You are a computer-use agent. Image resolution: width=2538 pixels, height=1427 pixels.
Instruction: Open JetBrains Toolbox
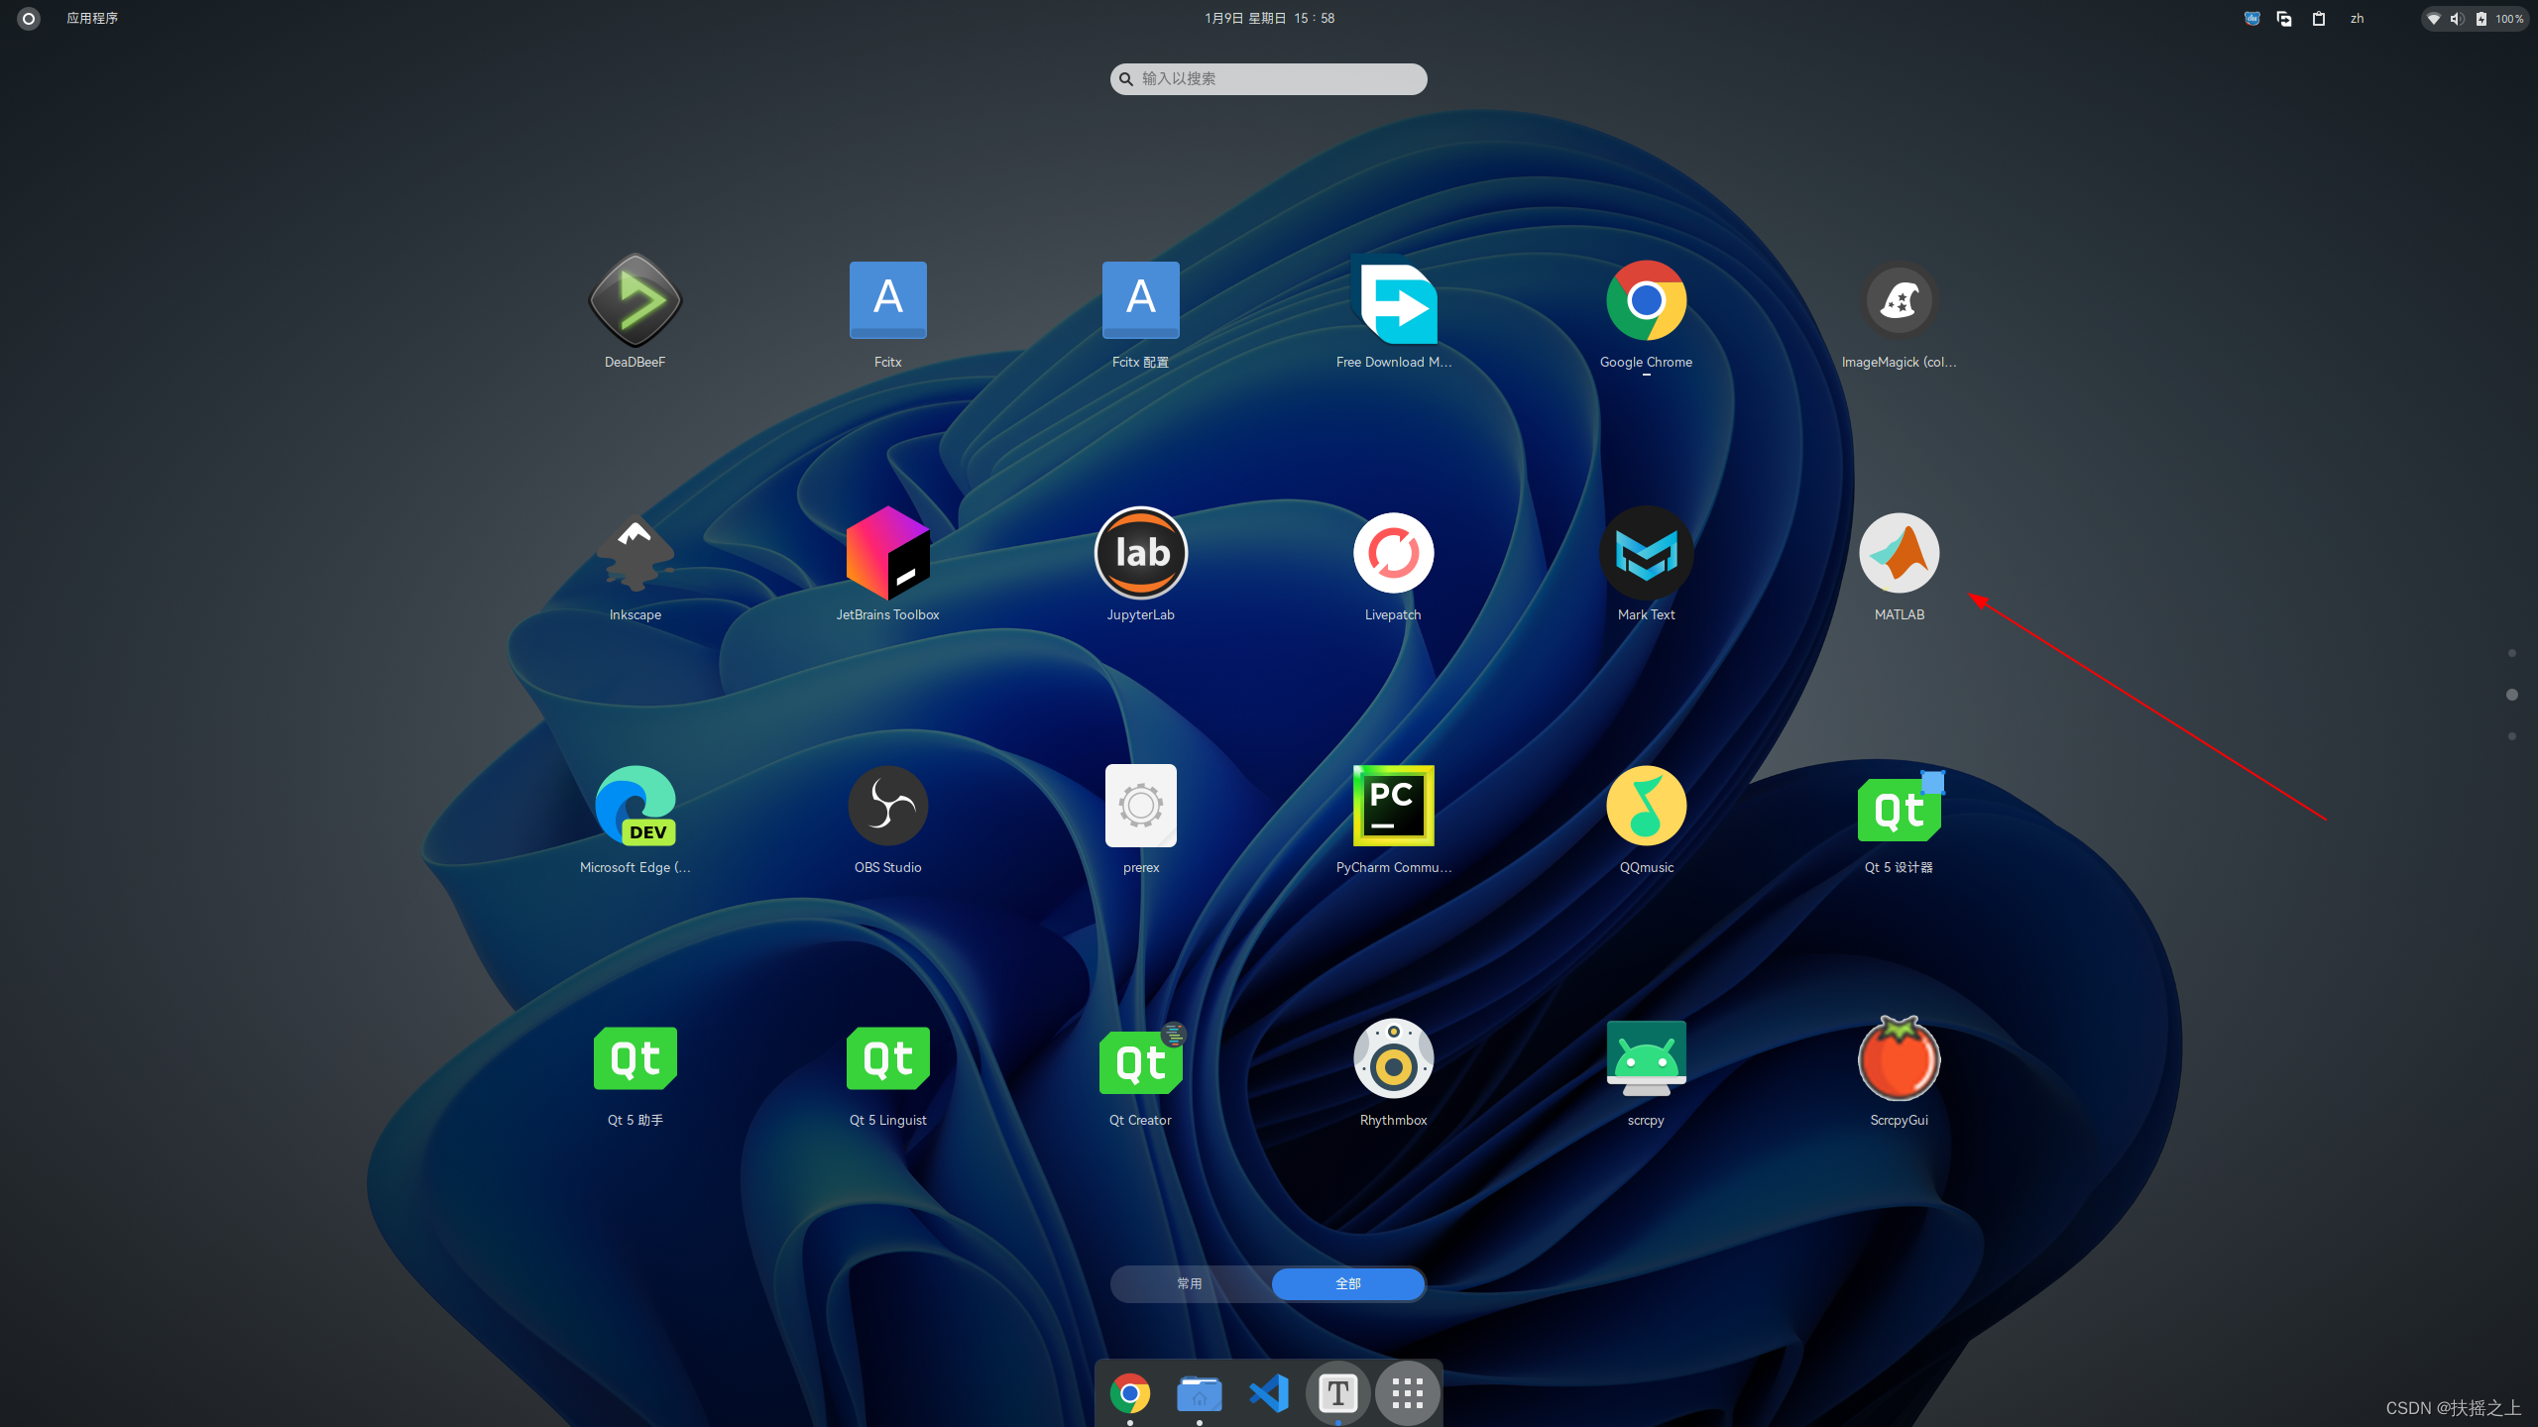pos(887,552)
